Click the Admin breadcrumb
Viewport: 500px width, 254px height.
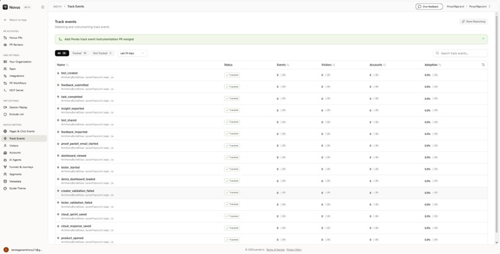(x=58, y=6)
